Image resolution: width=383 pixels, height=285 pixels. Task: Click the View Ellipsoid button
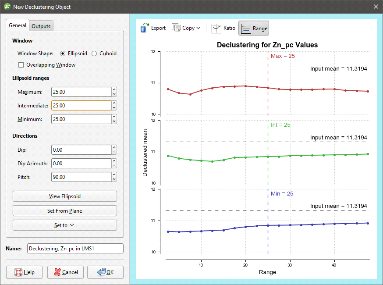click(64, 196)
